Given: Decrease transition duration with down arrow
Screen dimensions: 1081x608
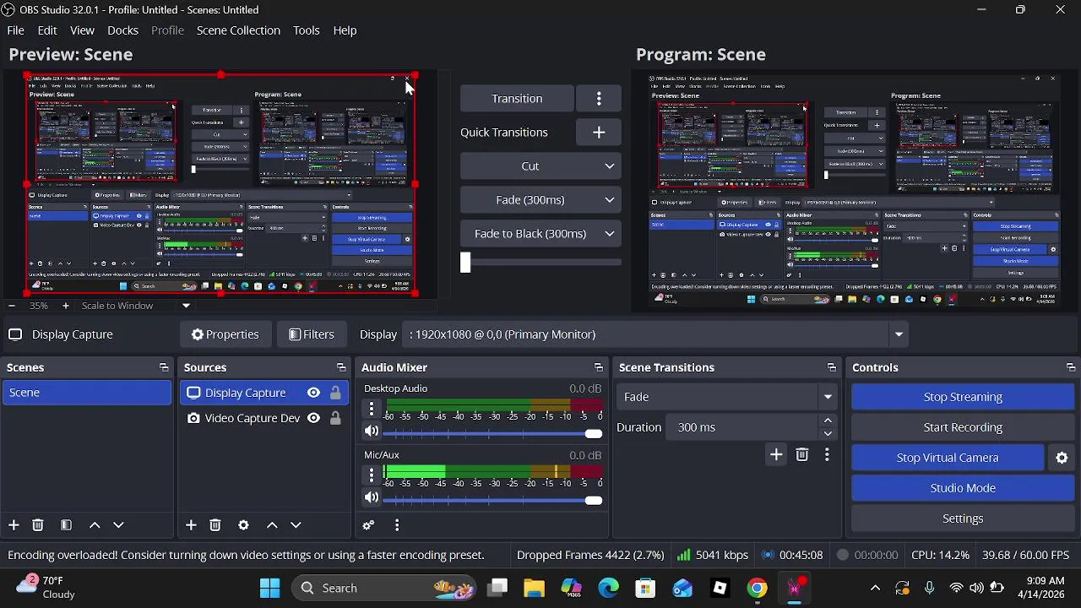Looking at the screenshot, I should click(x=828, y=434).
